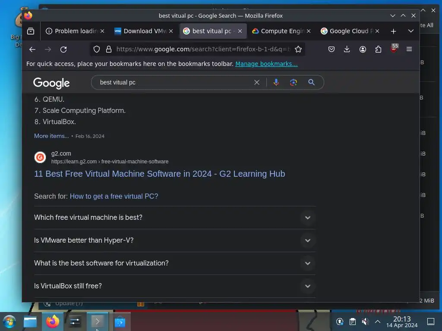This screenshot has height=331, width=442.
Task: Open 11 Best Free Virtual Machine Software result
Action: 160,174
